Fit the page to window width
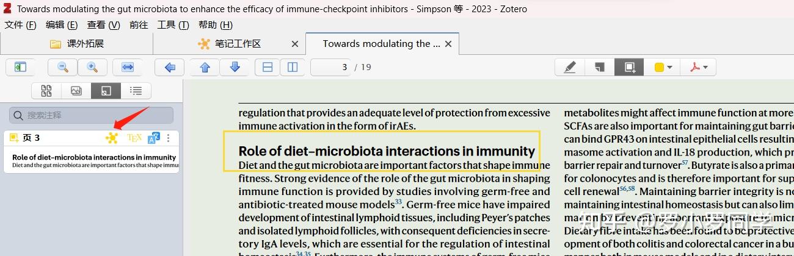This screenshot has height=256, width=794. coord(127,67)
